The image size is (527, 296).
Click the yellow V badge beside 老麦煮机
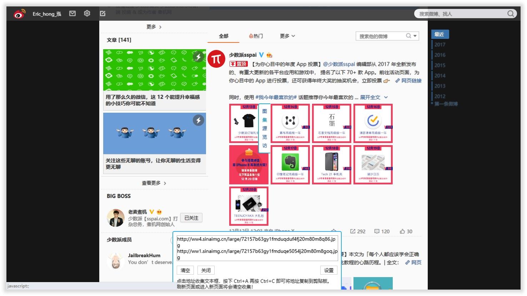(x=152, y=212)
